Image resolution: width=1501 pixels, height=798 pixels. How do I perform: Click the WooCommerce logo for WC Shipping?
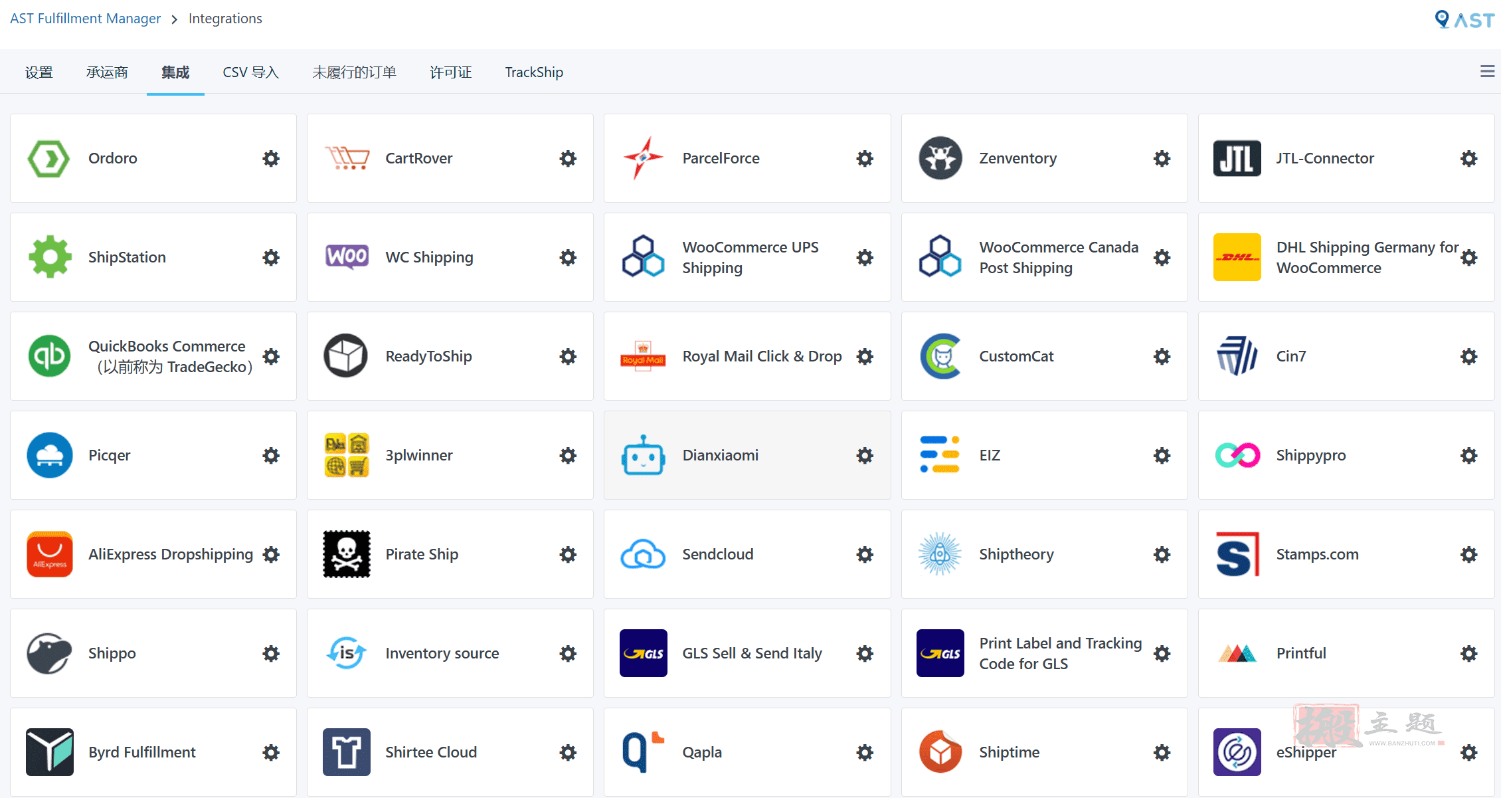(347, 256)
